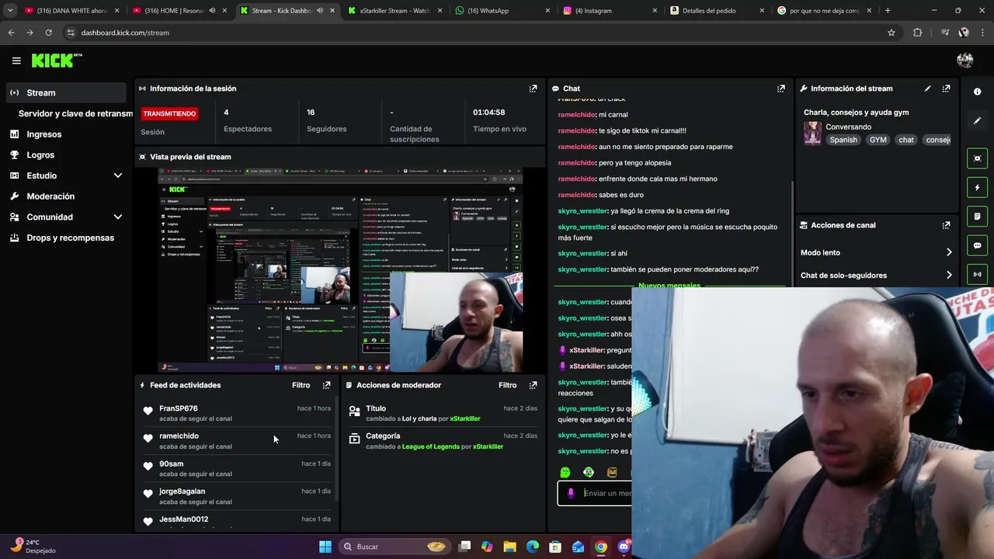The height and width of the screenshot is (559, 994).
Task: Open the hamburger menu beside the Kick logo
Action: pos(16,61)
